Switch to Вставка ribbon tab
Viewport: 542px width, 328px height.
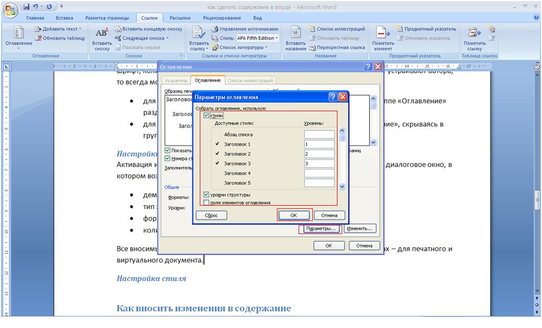[x=64, y=18]
